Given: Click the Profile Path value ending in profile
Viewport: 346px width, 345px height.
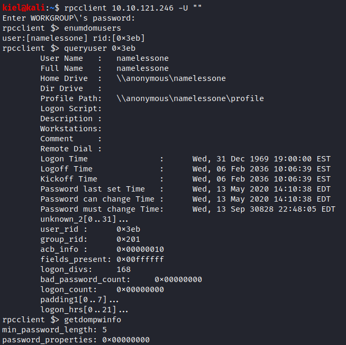Looking at the screenshot, I should pos(190,98).
